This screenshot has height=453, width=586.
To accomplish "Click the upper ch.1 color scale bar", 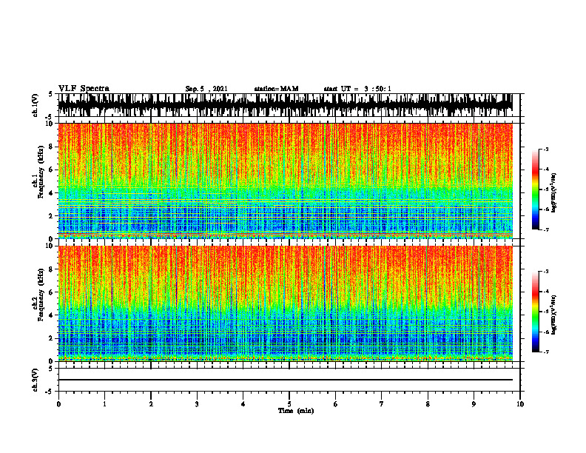I will [535, 189].
